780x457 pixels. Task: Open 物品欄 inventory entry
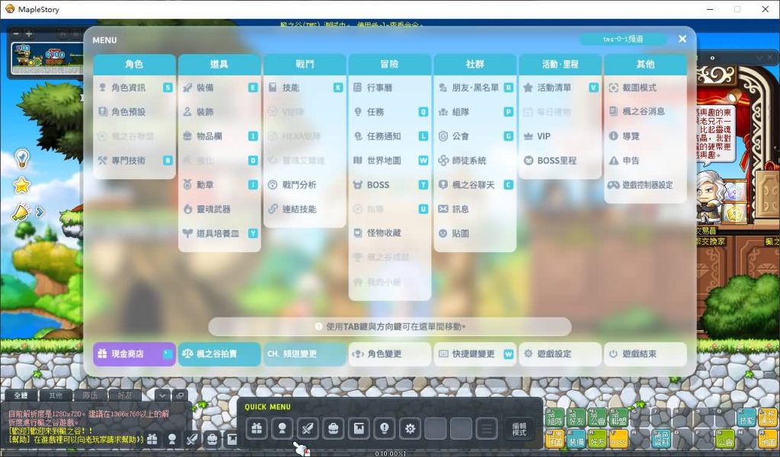pyautogui.click(x=219, y=136)
